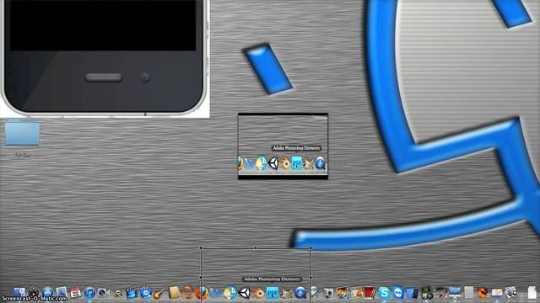This screenshot has width=540, height=303.
Task: Launch iTunes from the dock
Action: point(89,293)
